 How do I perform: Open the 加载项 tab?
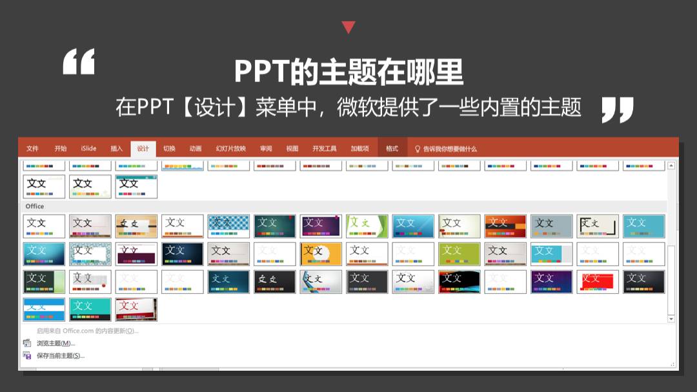click(x=359, y=149)
